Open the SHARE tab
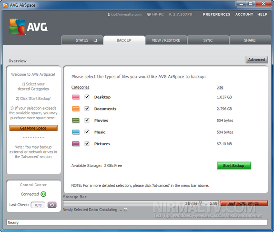 (250, 40)
